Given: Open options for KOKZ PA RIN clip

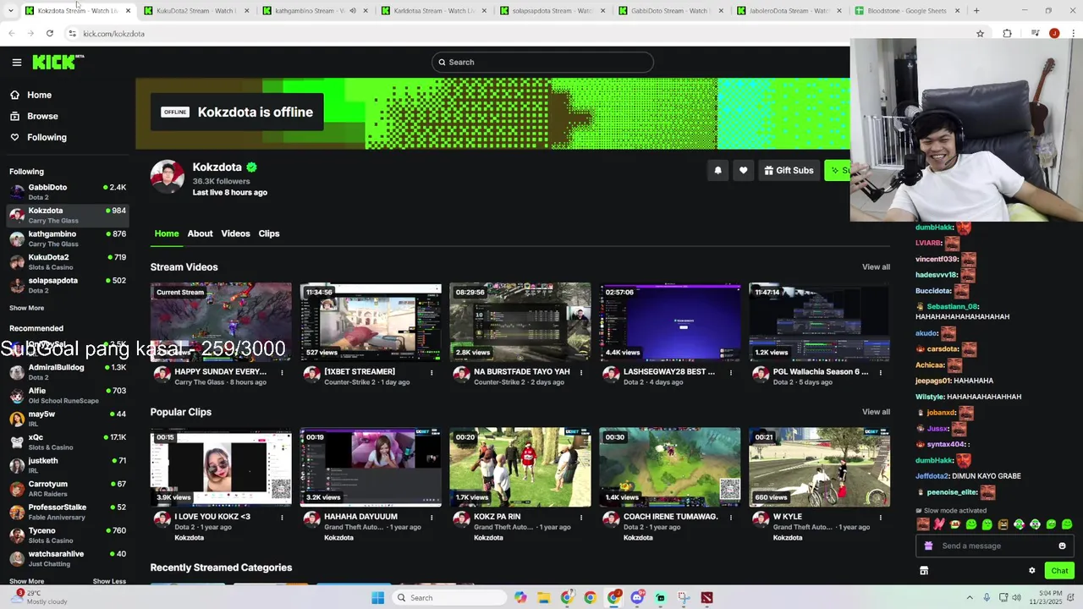Looking at the screenshot, I should click(581, 517).
